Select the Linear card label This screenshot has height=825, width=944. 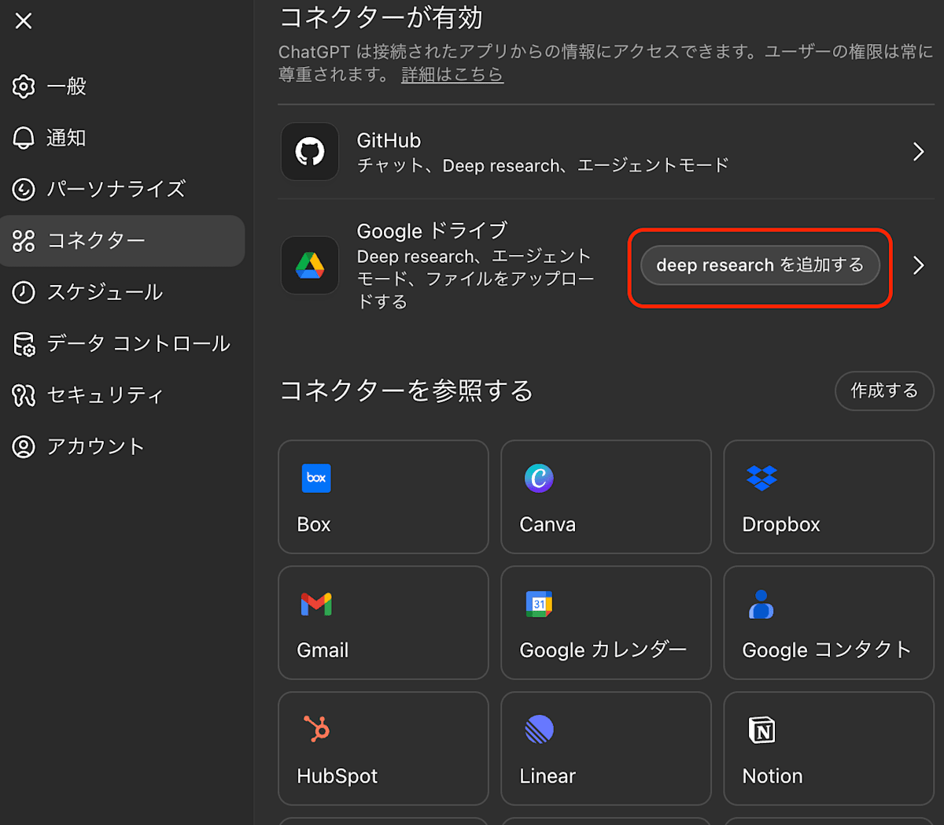coord(548,776)
